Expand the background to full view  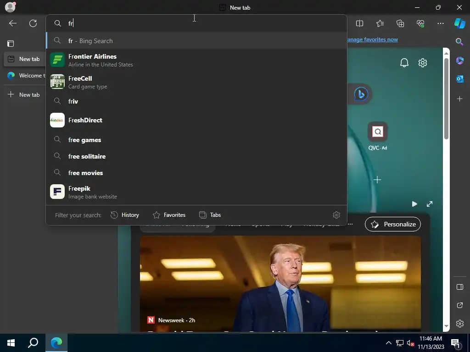tap(430, 204)
